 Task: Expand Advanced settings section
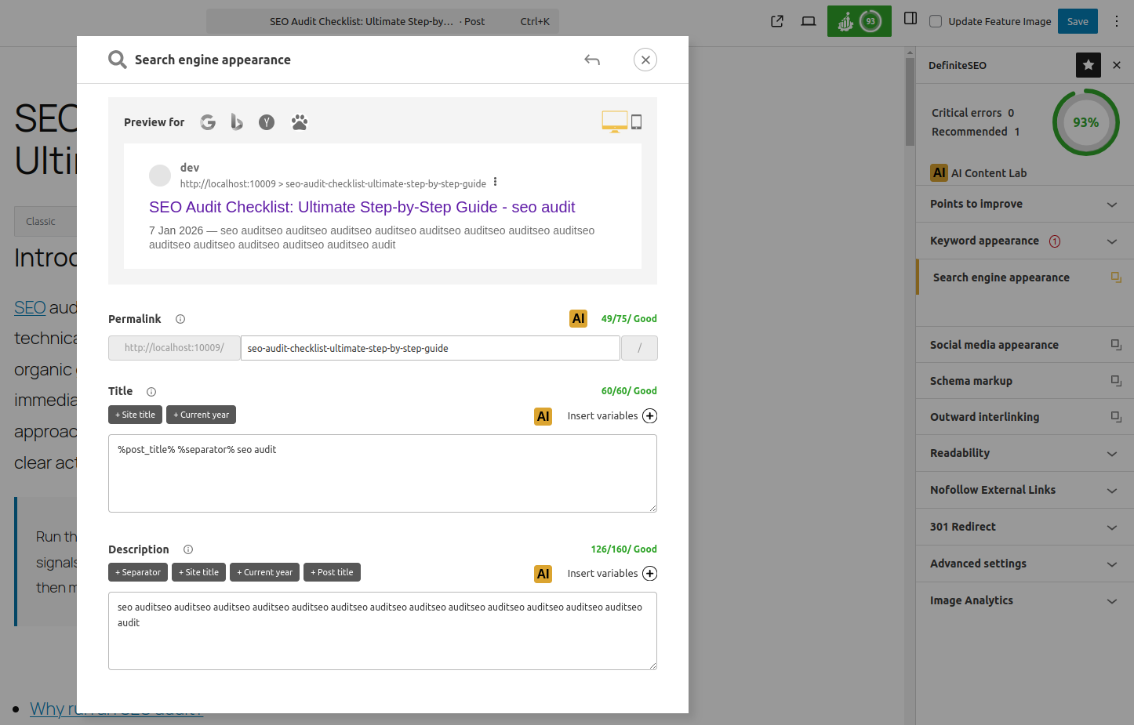[1024, 564]
